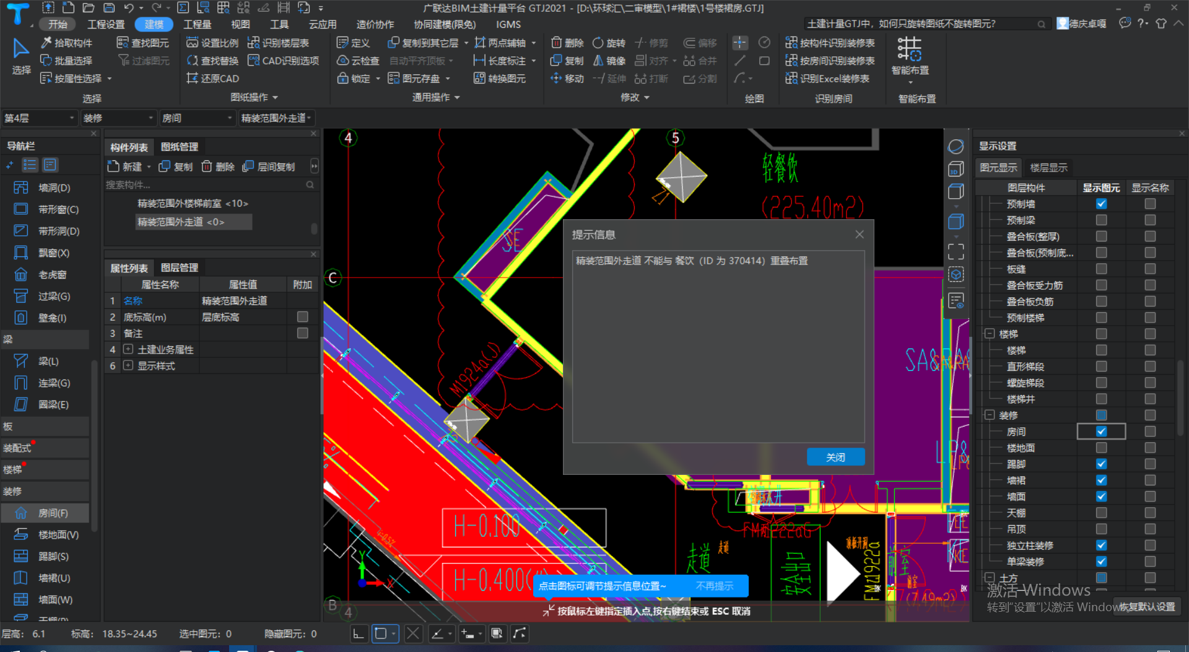
Task: Select the 镜像 mirror tool
Action: pos(609,61)
